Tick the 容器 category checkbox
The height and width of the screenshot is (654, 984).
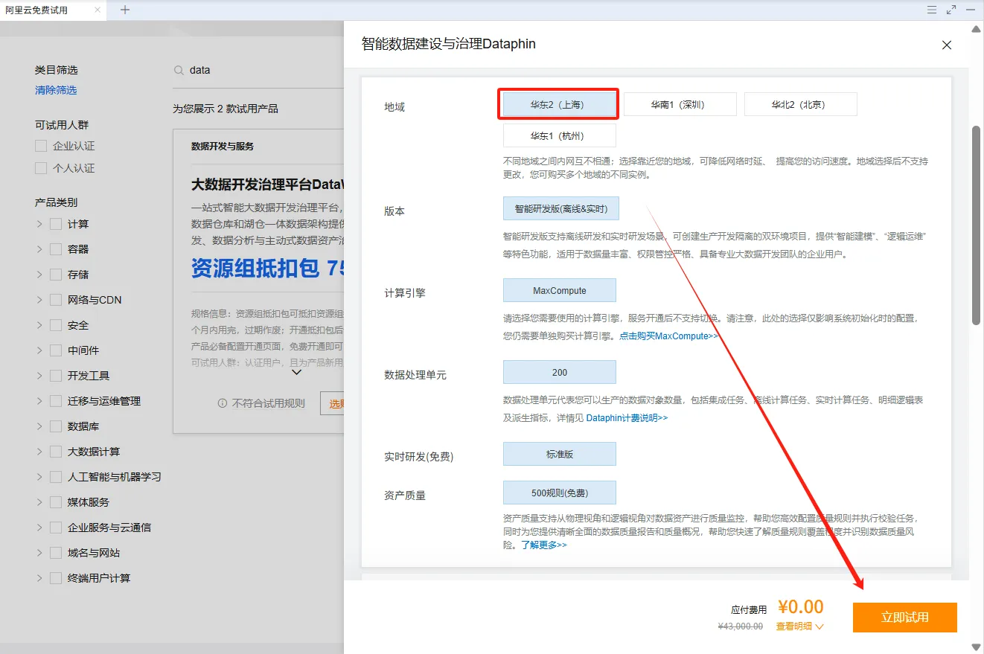(x=56, y=249)
